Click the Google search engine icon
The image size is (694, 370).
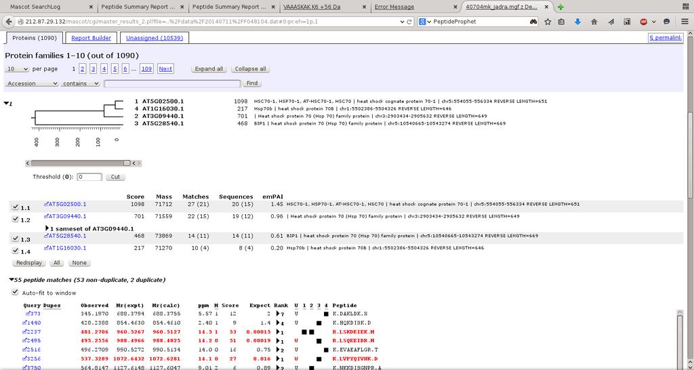423,21
